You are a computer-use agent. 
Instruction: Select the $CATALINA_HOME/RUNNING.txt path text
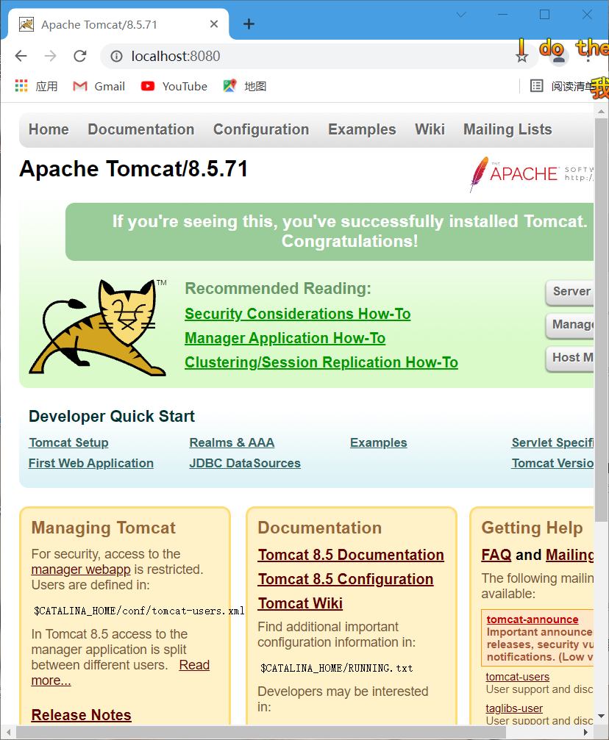(337, 668)
